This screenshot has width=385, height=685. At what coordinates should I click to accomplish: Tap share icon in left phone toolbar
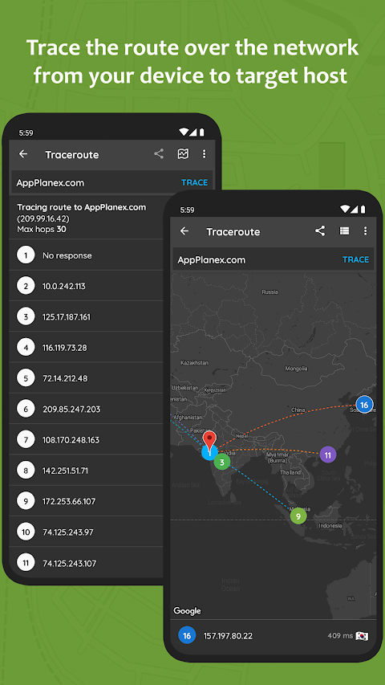click(159, 153)
